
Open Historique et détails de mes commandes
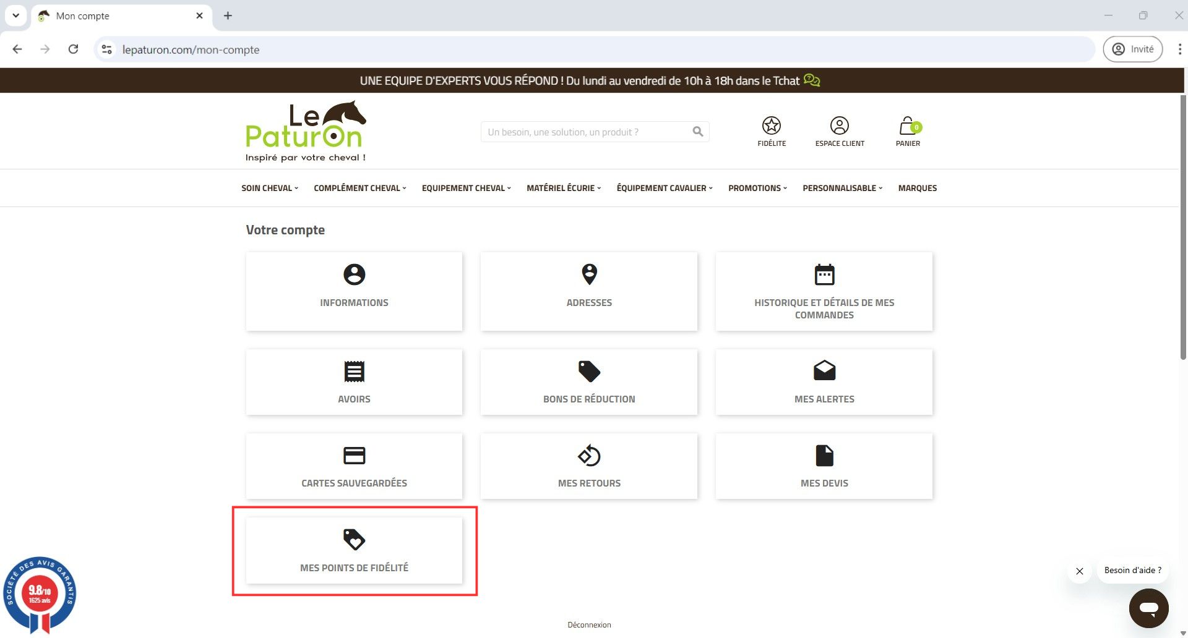[824, 291]
